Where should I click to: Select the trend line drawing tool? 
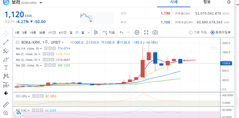(6, 42)
